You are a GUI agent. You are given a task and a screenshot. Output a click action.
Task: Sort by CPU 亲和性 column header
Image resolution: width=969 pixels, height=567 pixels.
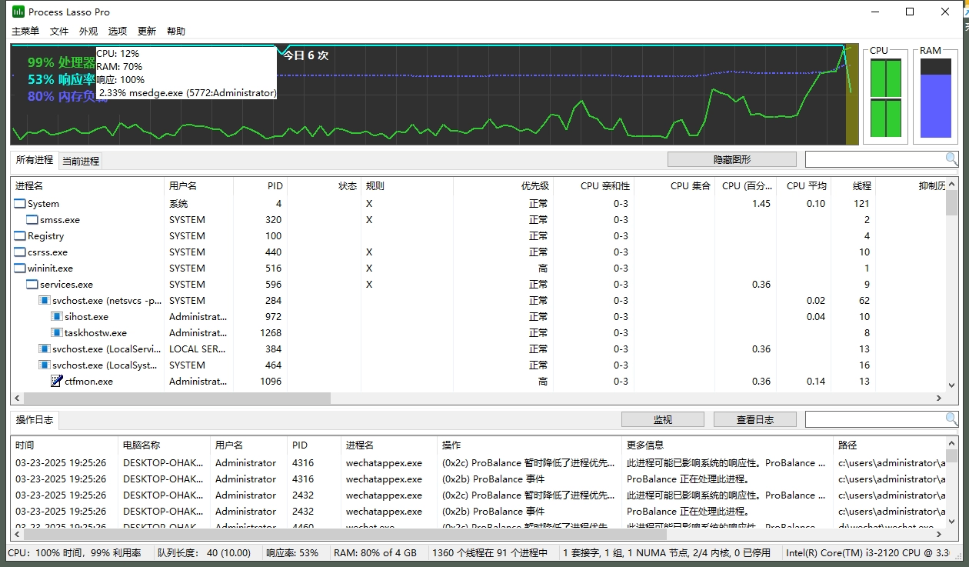click(594, 185)
